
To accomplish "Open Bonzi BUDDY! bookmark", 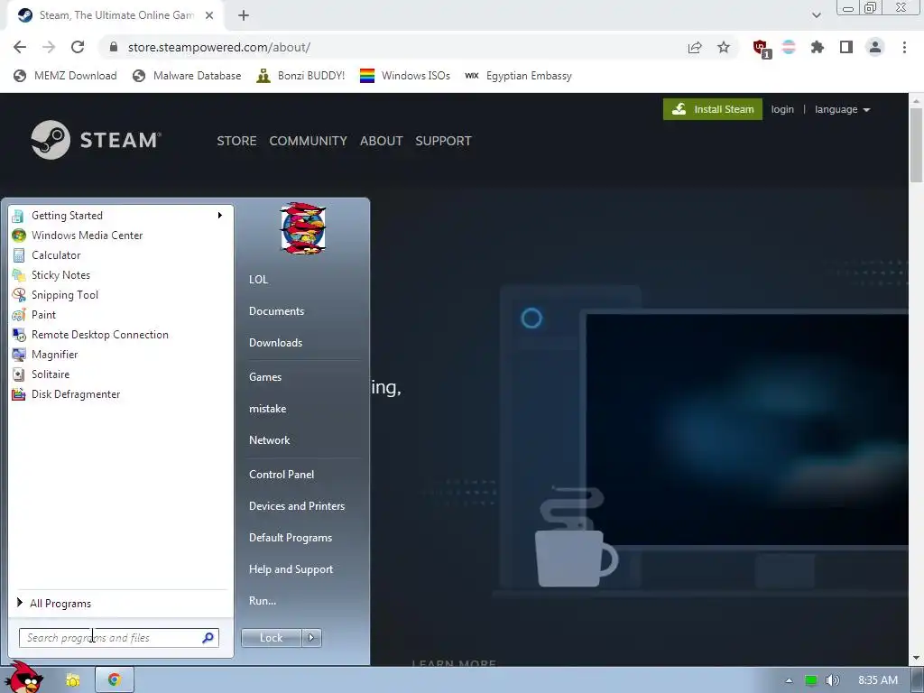I will (x=300, y=76).
